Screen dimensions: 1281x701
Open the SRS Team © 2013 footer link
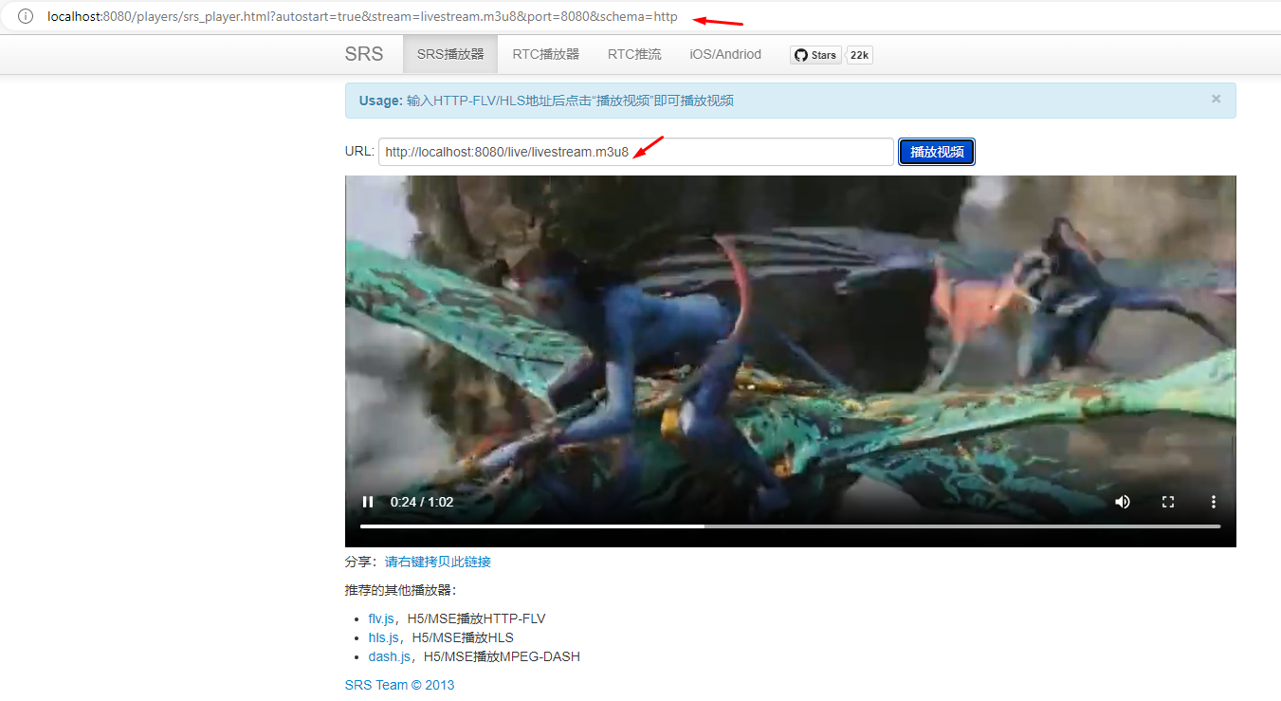(x=400, y=685)
